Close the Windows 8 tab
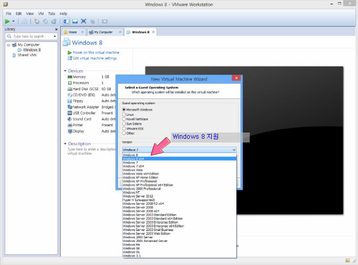Screen dimensions: 358x265 coord(154,32)
